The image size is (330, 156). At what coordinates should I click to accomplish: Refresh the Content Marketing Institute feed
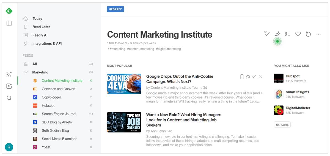pos(308,34)
